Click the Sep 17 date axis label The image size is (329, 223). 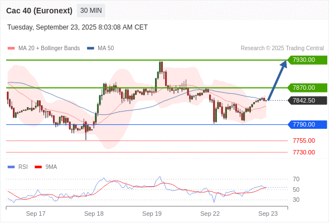click(x=36, y=214)
